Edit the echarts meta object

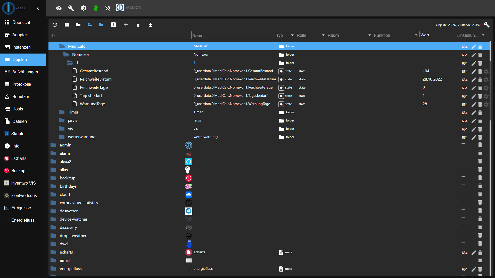click(474, 253)
